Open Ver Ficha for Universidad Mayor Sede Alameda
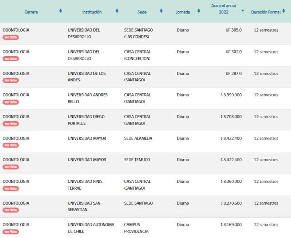 point(11,145)
